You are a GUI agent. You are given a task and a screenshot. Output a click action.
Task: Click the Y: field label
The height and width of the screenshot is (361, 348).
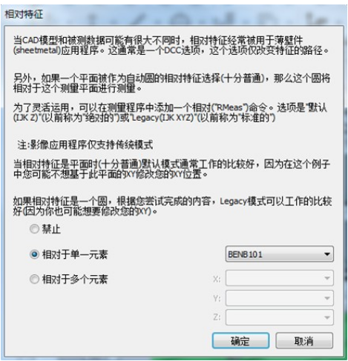[217, 299]
